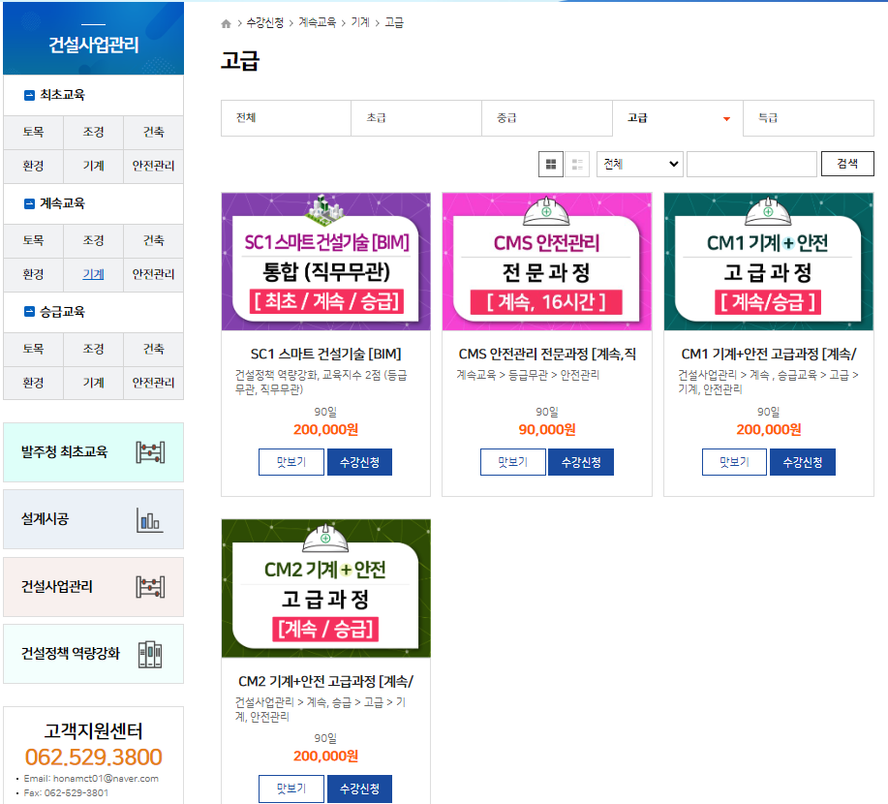Click abacus icon on 건설사업관리 banner
The width and height of the screenshot is (888, 804).
(149, 587)
